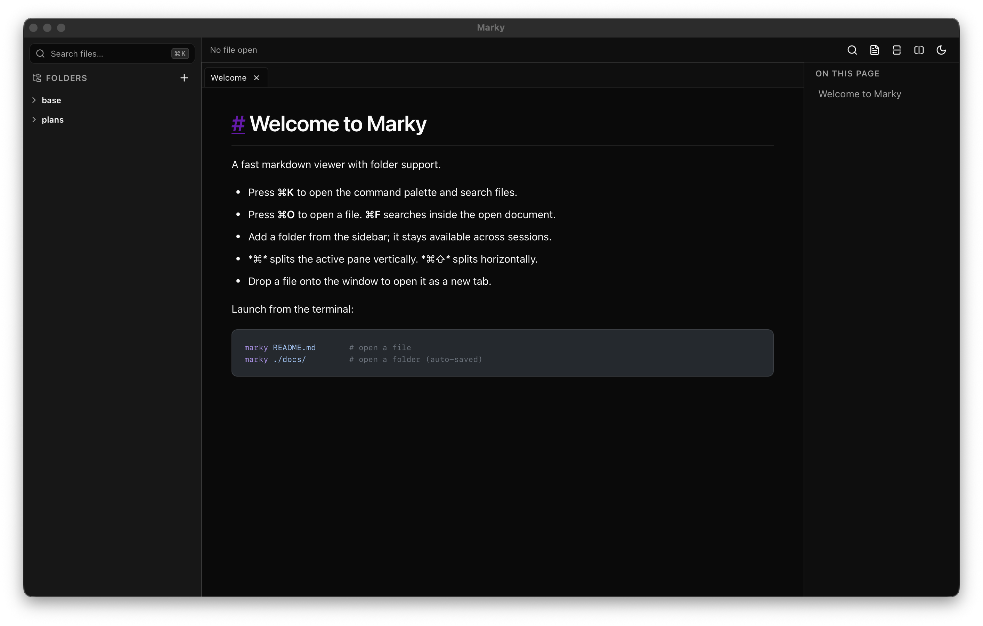Open in-document search via the magnifier icon
Viewport: 983px width, 626px height.
click(x=852, y=50)
